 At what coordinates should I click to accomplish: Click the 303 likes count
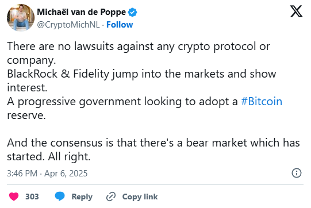[x=32, y=197]
